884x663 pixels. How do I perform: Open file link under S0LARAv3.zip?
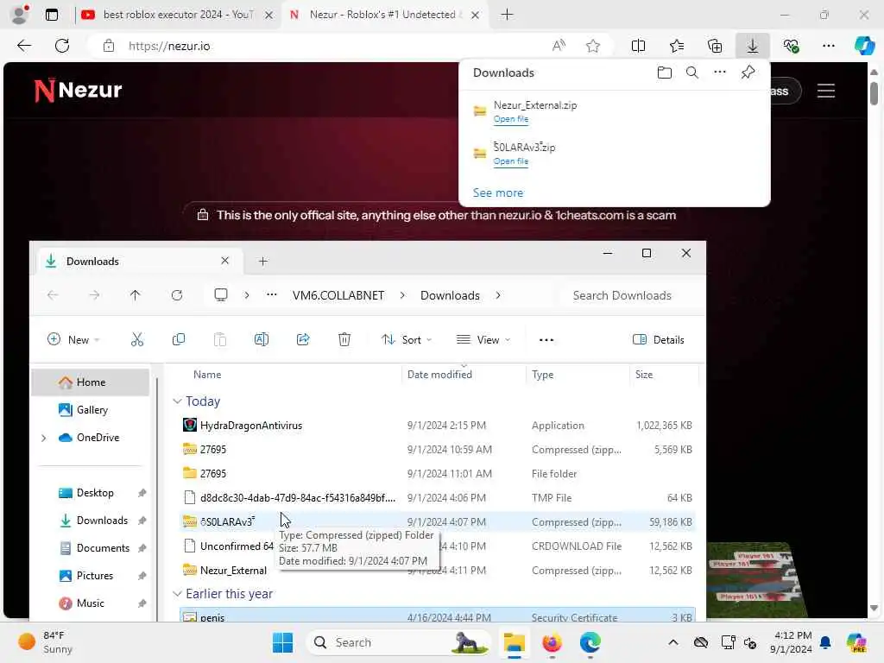(x=511, y=161)
